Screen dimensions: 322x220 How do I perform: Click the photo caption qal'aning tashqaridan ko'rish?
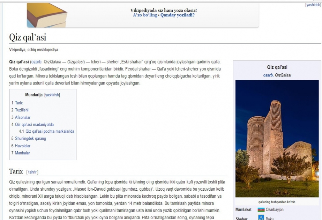tap(277, 202)
